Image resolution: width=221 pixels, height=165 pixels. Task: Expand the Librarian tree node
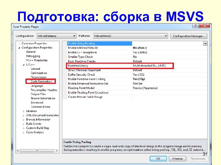(x=24, y=111)
